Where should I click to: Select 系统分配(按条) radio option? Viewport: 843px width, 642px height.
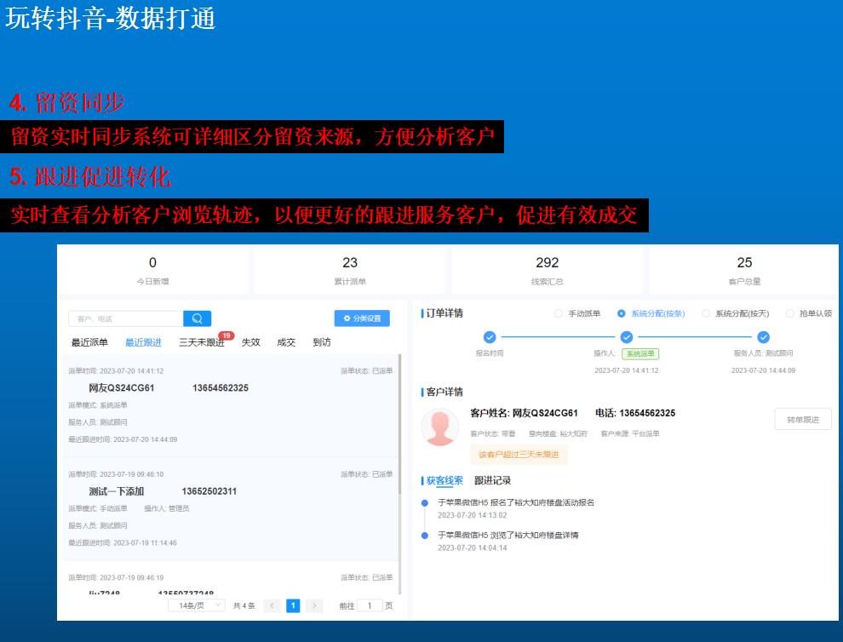point(622,313)
